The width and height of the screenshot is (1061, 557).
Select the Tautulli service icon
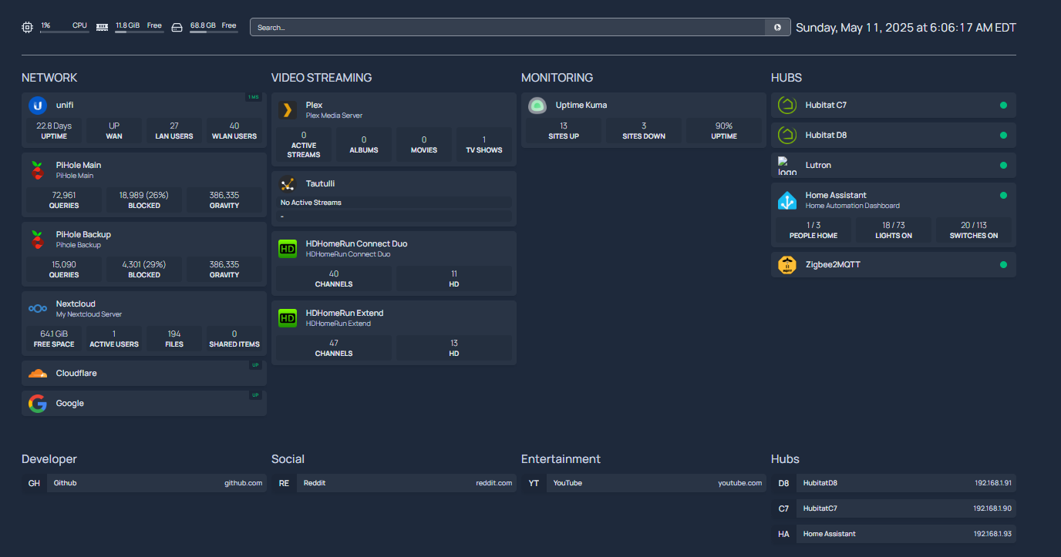click(288, 184)
